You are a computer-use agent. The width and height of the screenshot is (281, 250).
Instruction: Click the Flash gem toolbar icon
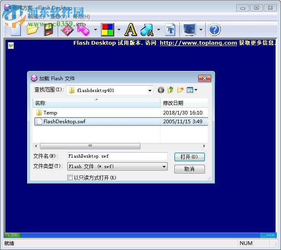tap(67, 30)
